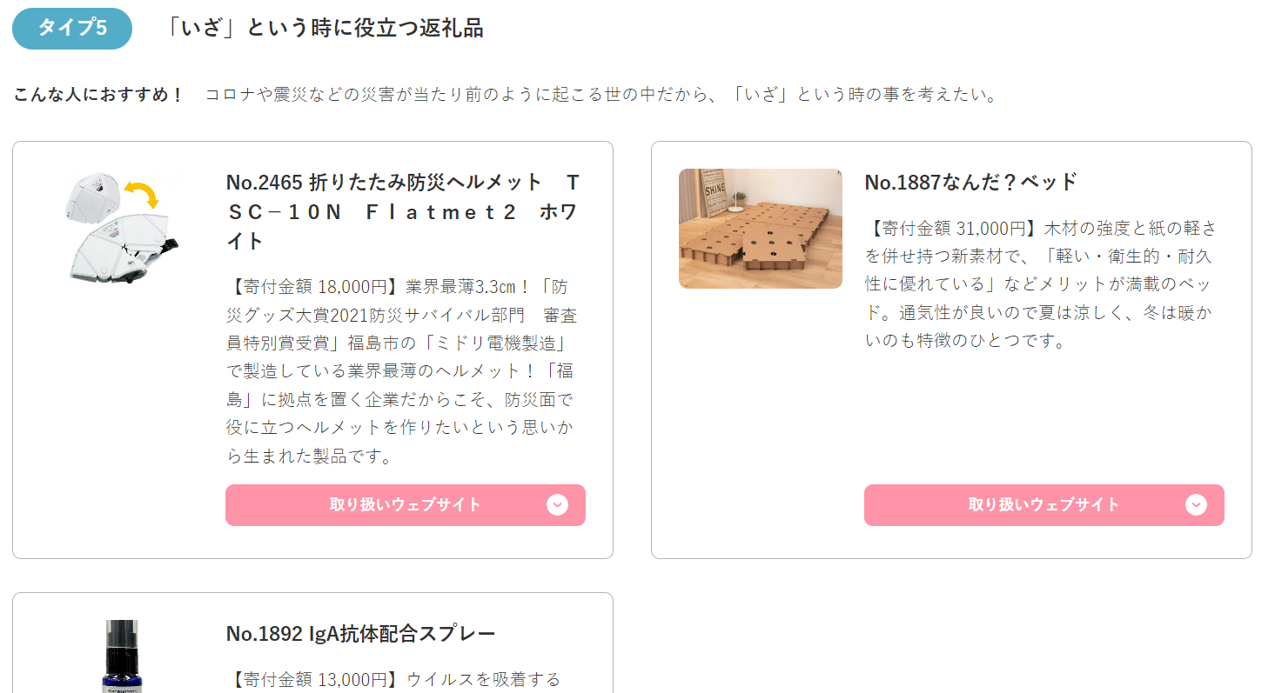Viewport: 1275px width, 693px height.
Task: Open 取り扱いウェブサイト for the folding helmet
Action: [x=405, y=505]
